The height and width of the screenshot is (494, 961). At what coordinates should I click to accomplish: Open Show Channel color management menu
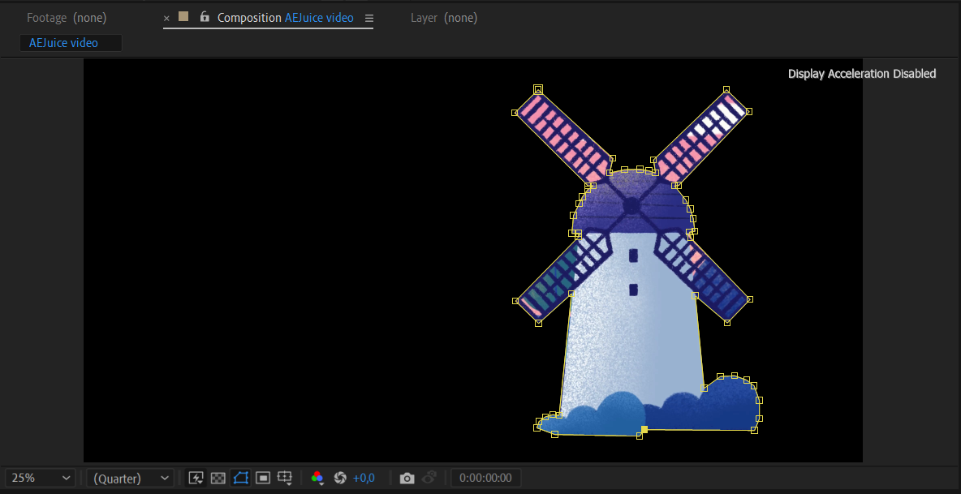pyautogui.click(x=317, y=478)
